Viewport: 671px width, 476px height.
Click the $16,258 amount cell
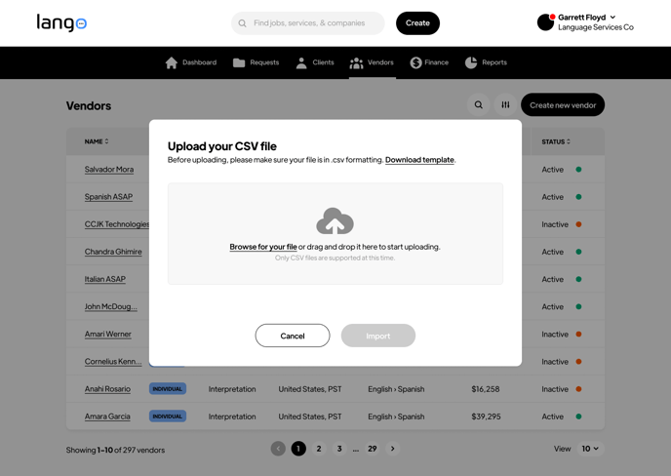pos(486,388)
